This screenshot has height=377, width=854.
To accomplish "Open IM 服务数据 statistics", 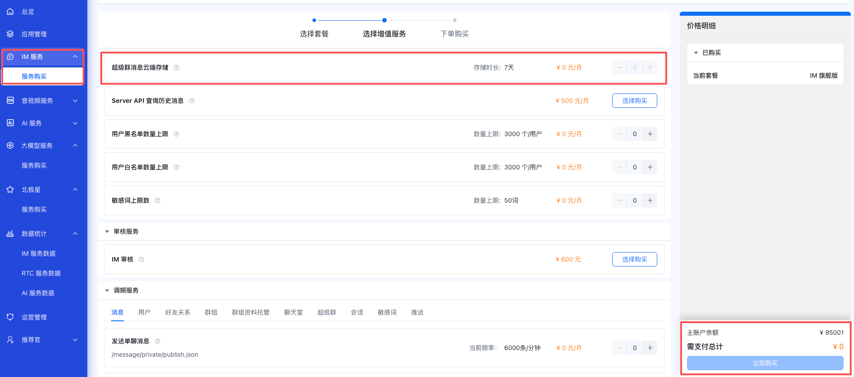I will tap(39, 253).
